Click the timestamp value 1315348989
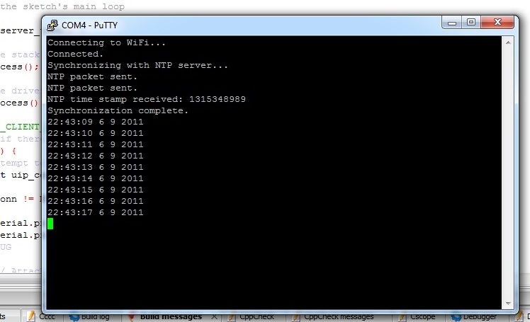Viewport: 530px width, 322px height. point(218,99)
